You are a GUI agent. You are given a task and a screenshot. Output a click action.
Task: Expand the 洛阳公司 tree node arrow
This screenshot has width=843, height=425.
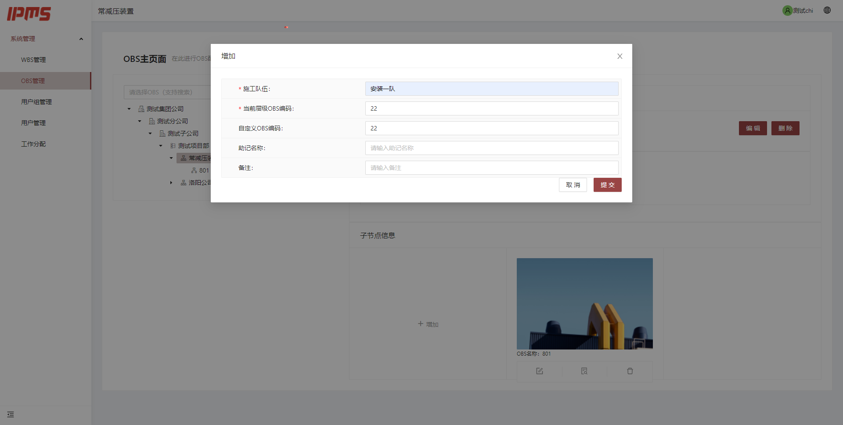(171, 183)
